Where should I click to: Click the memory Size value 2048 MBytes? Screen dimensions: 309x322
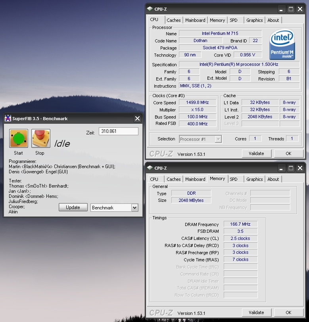191,200
